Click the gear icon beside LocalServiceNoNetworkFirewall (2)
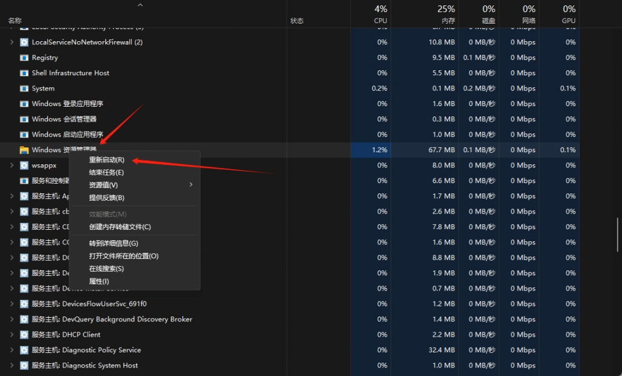The width and height of the screenshot is (622, 376). (24, 42)
